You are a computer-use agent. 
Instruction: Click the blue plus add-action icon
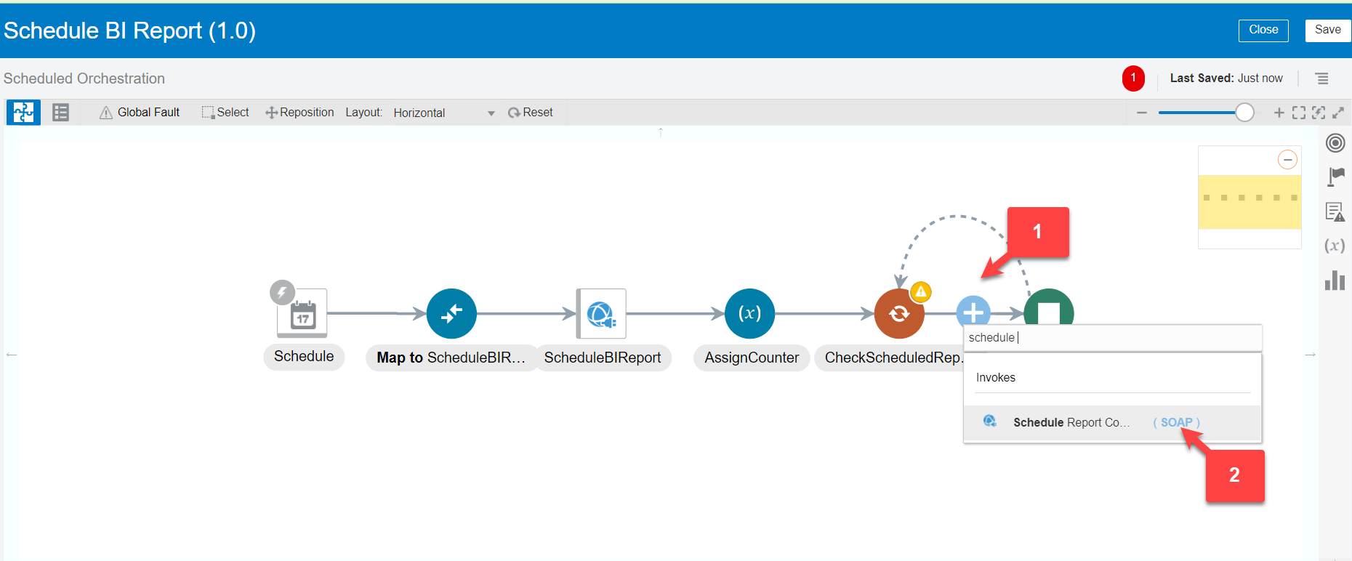point(973,311)
